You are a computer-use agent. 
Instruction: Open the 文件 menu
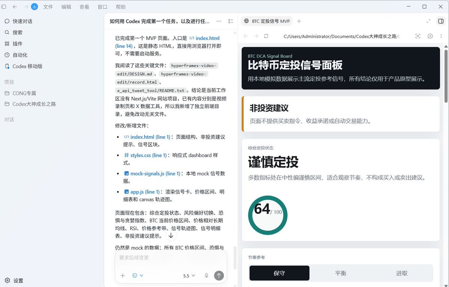[48, 7]
